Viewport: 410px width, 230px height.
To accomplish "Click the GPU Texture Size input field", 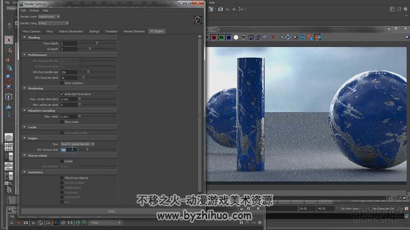I will coord(69,150).
